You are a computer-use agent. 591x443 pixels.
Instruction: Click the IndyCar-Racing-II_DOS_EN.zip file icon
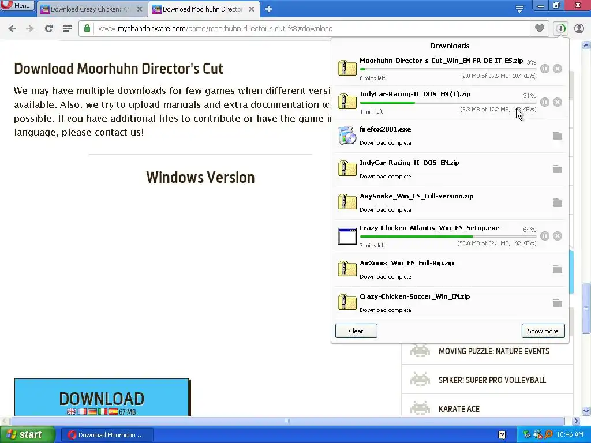pyautogui.click(x=347, y=168)
